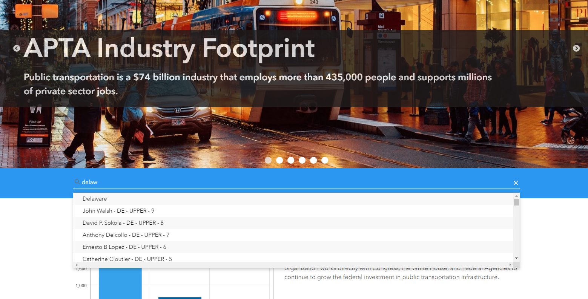Click the suggestion list scroll-left arrow
The height and width of the screenshot is (299, 588).
[77, 265]
